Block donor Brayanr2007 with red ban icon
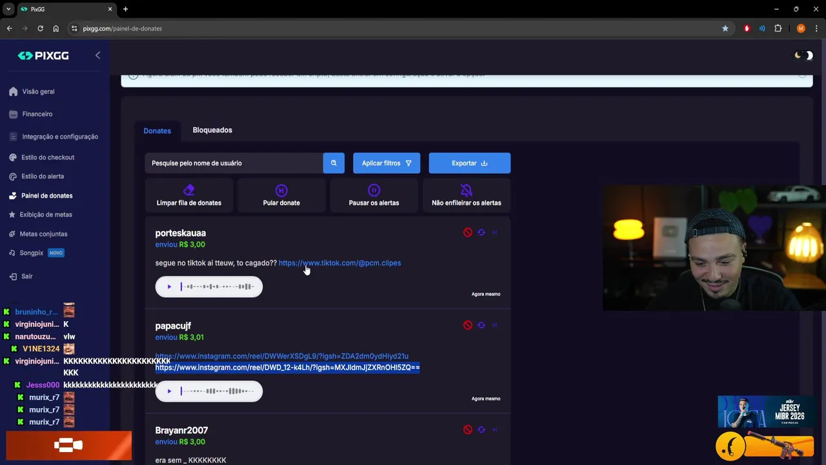Image resolution: width=826 pixels, height=465 pixels. coord(468,430)
